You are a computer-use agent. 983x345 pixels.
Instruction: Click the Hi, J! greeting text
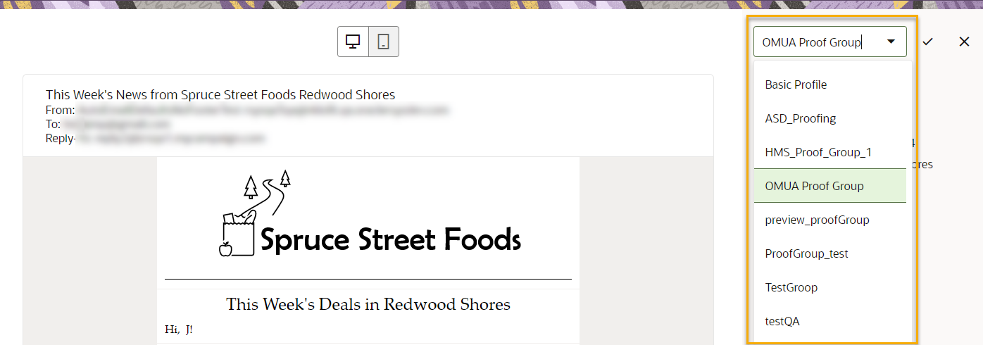point(178,329)
